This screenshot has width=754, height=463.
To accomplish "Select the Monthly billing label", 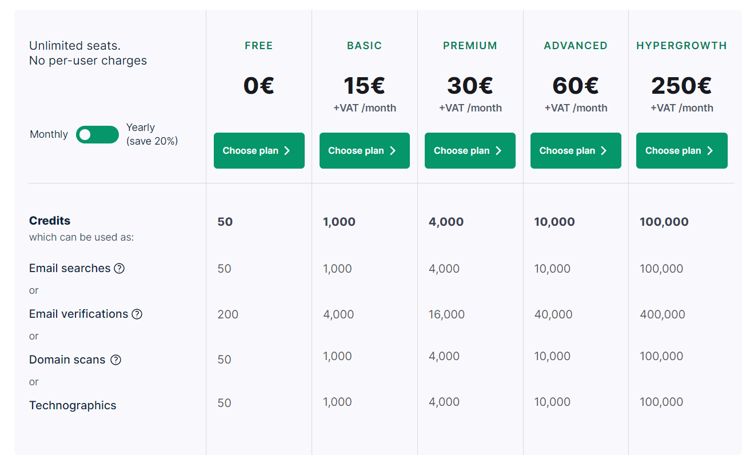I will click(49, 135).
